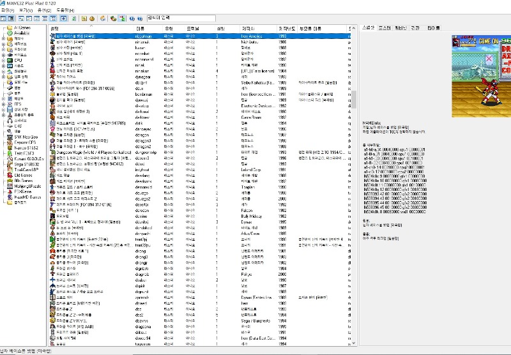
Task: Click the green refresh toolbar icon
Action: click(73, 19)
